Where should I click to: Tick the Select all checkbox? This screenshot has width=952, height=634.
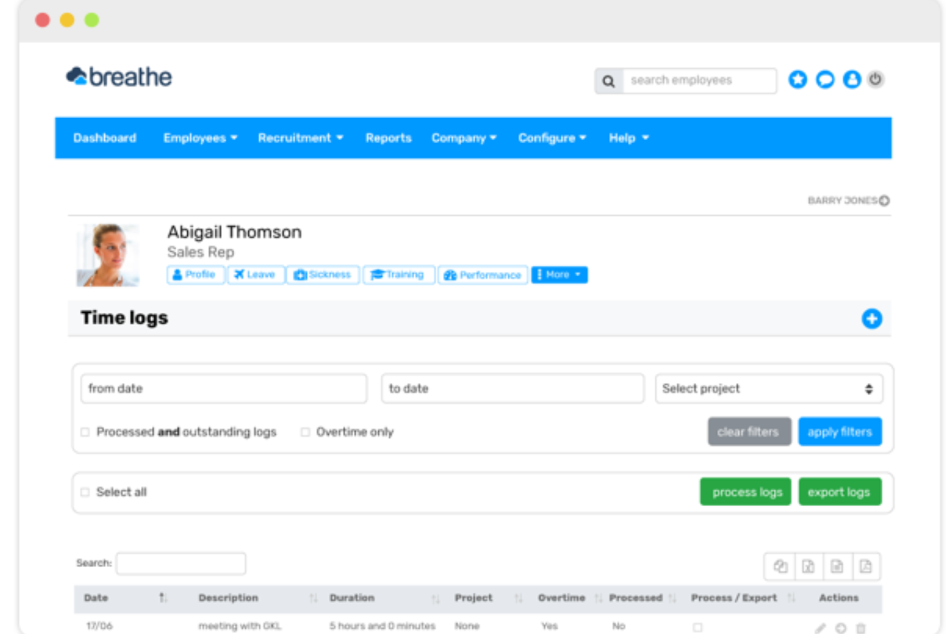[85, 491]
